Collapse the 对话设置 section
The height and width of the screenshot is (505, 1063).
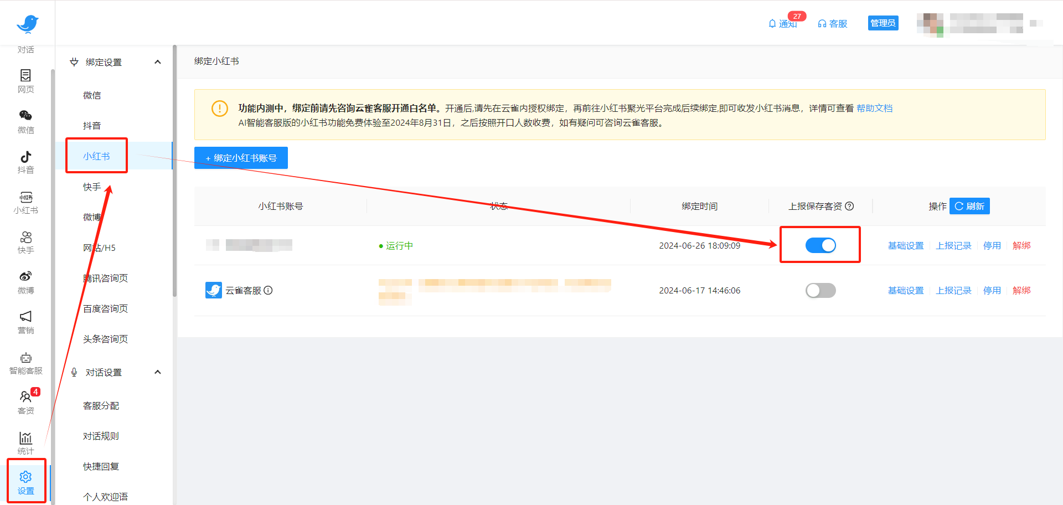(158, 372)
